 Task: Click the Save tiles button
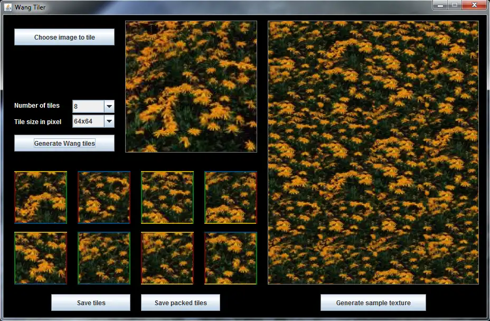pyautogui.click(x=91, y=303)
